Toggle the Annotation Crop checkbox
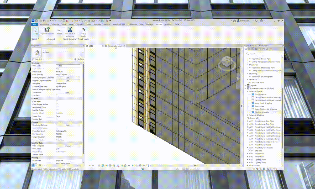This screenshot has width=315, height=189. (57, 107)
